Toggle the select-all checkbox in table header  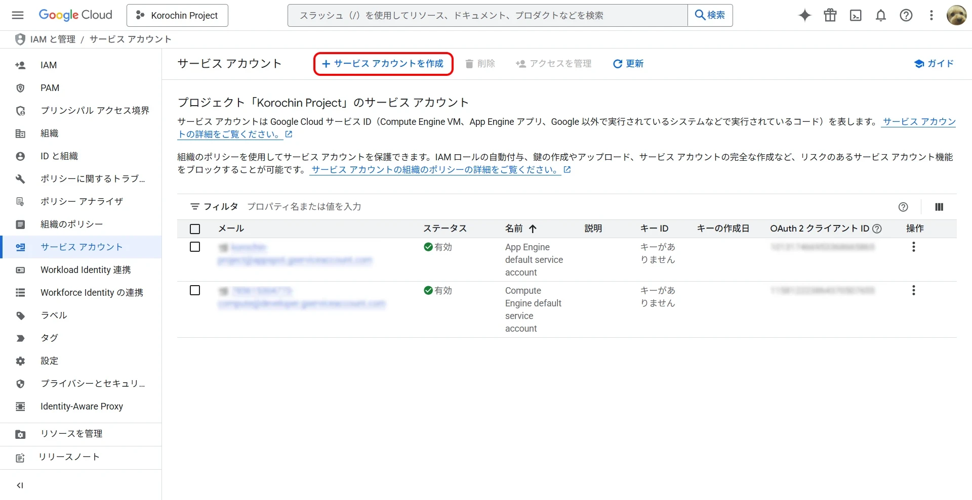click(195, 229)
